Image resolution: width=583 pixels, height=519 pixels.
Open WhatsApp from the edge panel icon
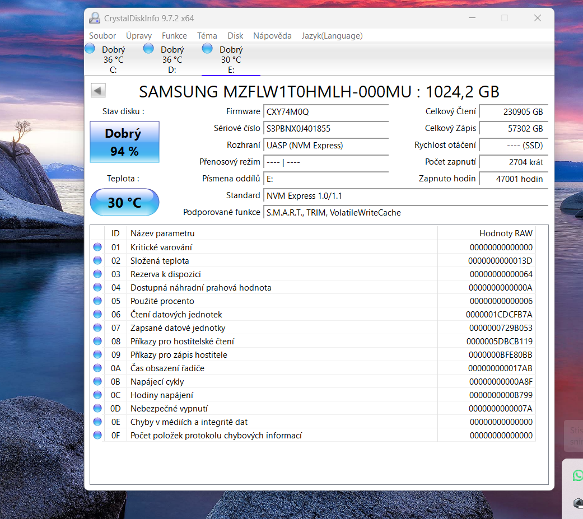coord(577,476)
